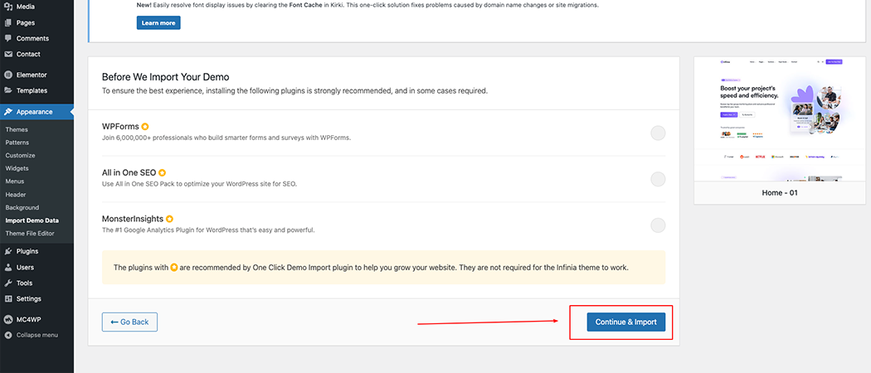Open Theme File Editor submenu item

pos(30,234)
